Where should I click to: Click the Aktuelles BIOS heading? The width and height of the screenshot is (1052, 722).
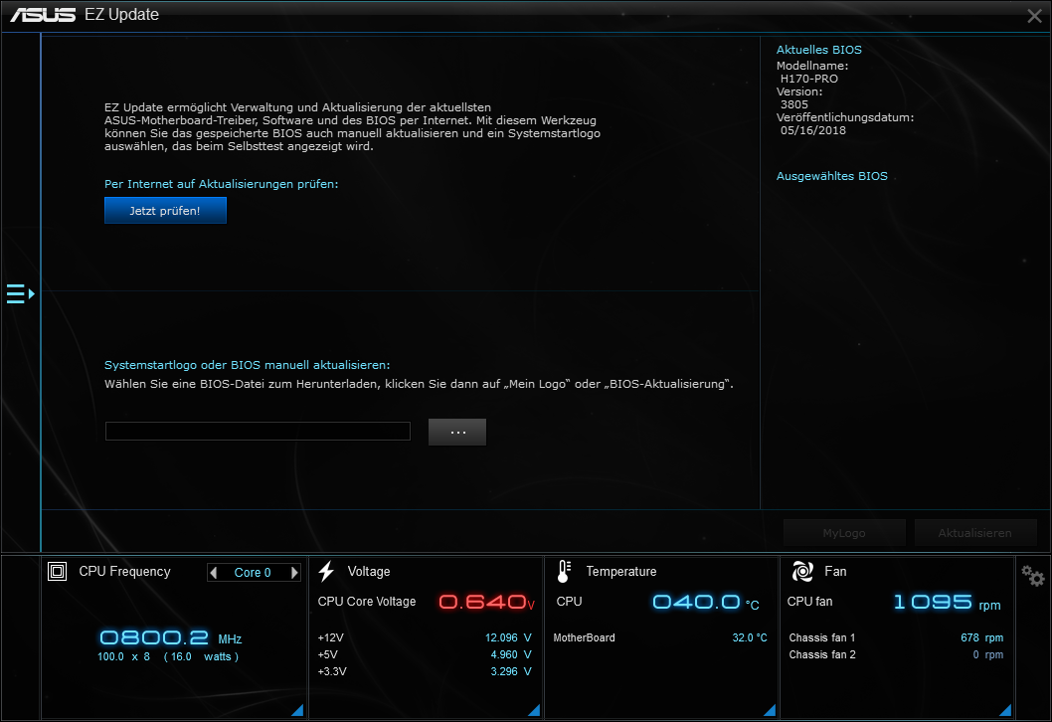818,50
